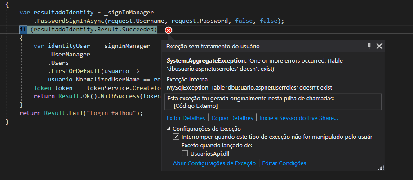
Task: Open the Exibir Detalhes link
Action: pos(186,118)
